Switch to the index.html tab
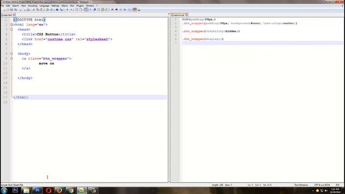 (8, 15)
